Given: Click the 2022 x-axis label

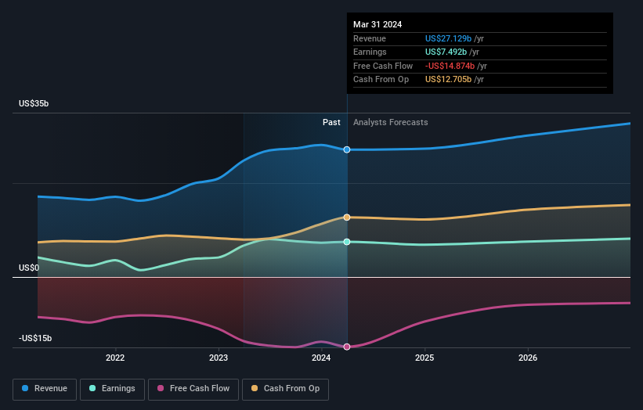Looking at the screenshot, I should coord(115,358).
